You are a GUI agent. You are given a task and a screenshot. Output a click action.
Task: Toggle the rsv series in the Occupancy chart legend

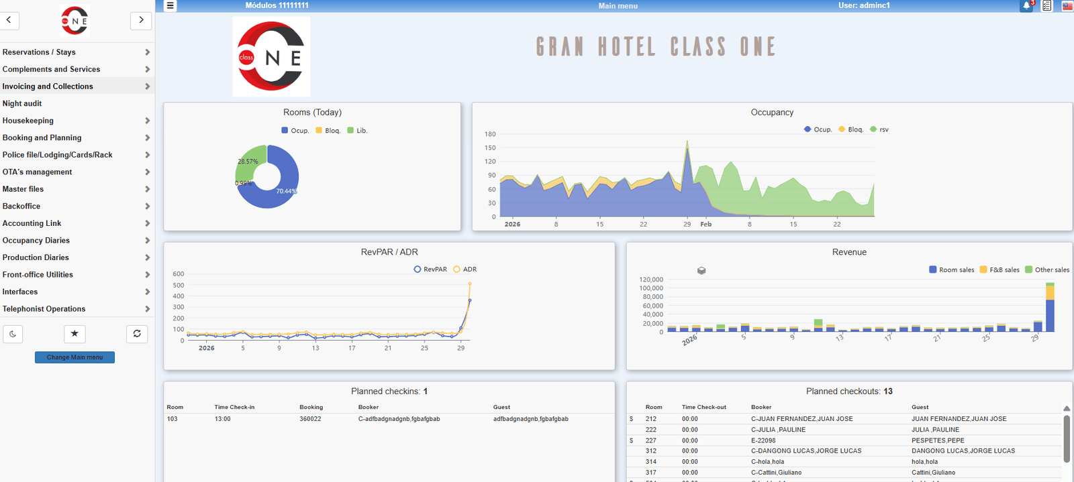tap(879, 129)
